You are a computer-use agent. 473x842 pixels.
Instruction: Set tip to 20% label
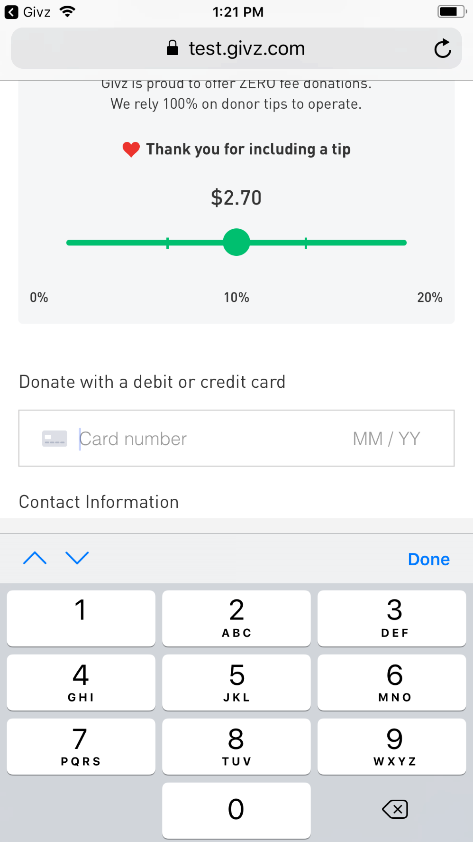coord(430,298)
